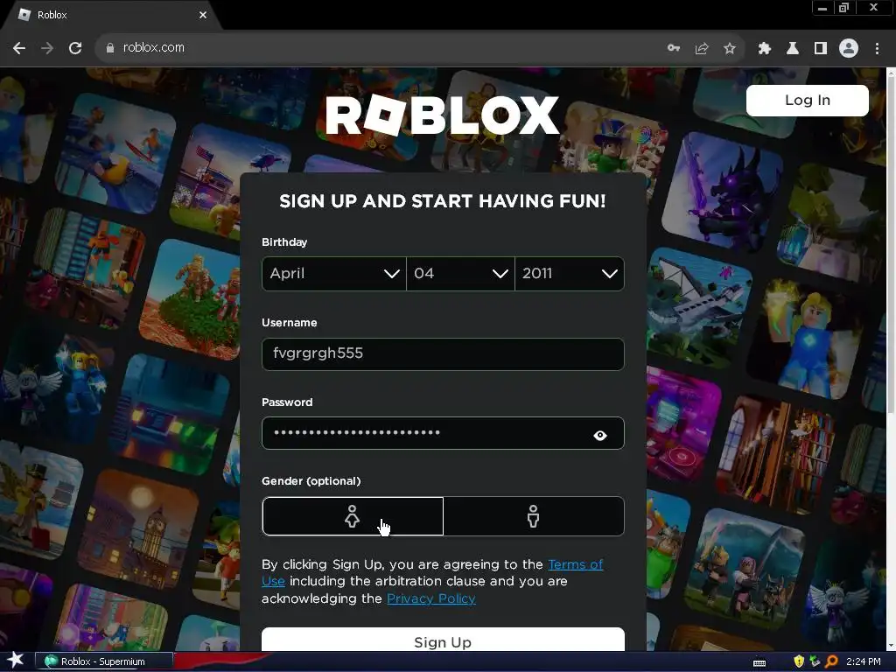Screen dimensions: 896x672
Task: Click the airplane game thumbnail
Action: point(698,309)
